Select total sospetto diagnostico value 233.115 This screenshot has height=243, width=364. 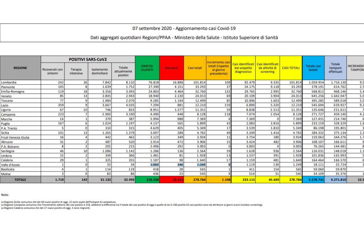pos(248,180)
